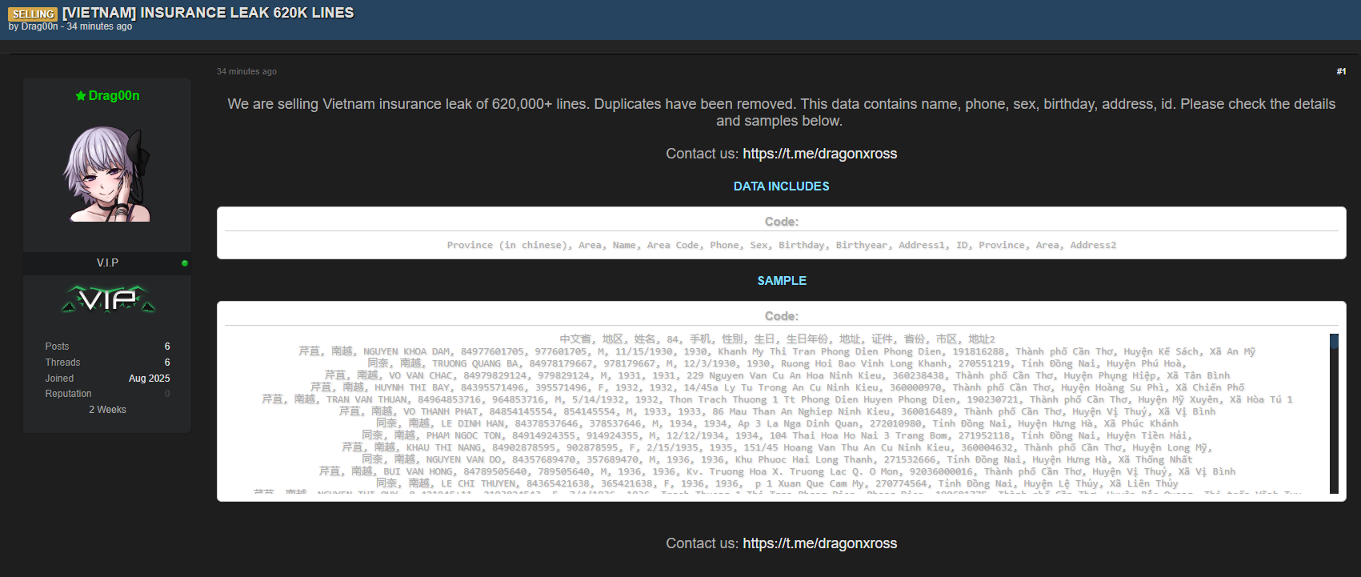Viewport: 1361px width, 577px height.
Task: Open the Telegram link at the post bottom
Action: point(819,543)
